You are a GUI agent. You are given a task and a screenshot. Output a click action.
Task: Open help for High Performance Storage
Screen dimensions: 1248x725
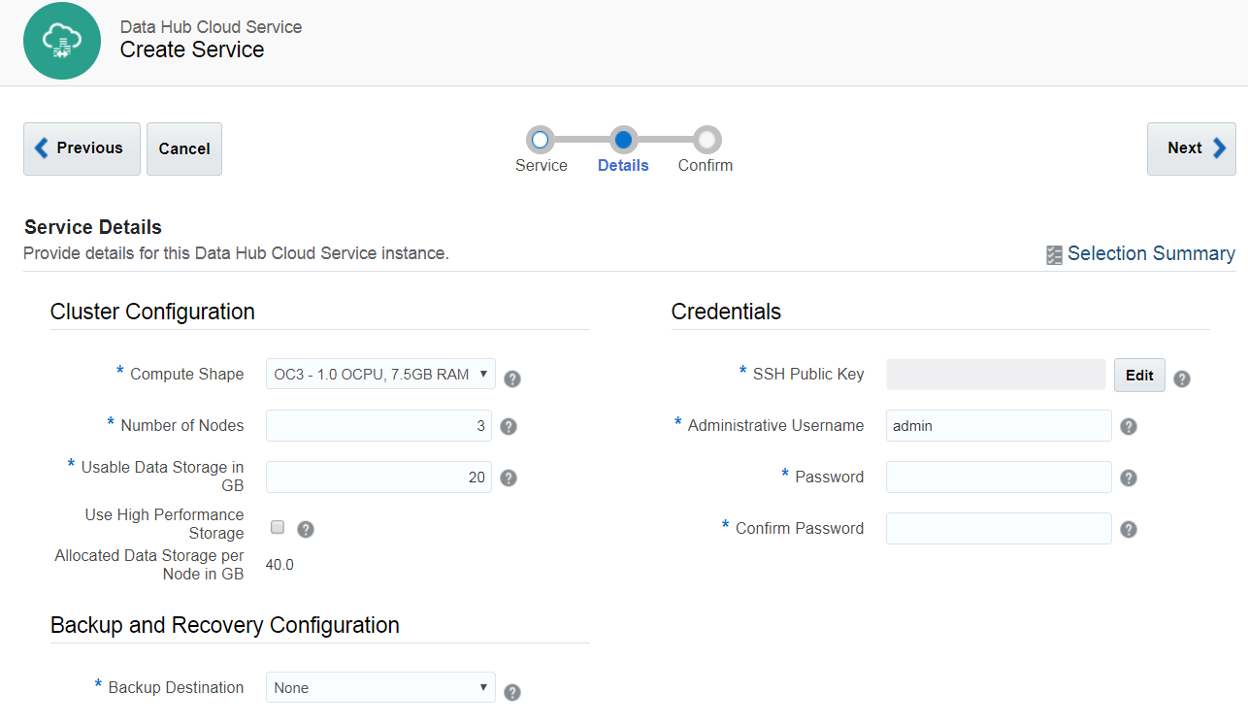pyautogui.click(x=306, y=528)
